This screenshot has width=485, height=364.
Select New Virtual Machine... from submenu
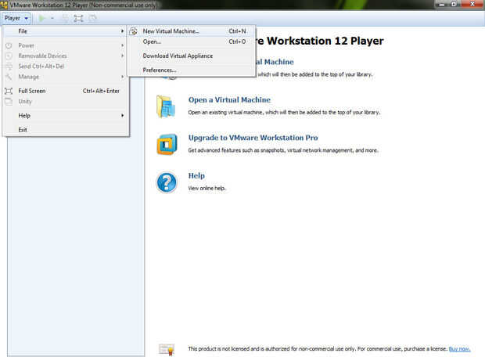click(x=192, y=31)
